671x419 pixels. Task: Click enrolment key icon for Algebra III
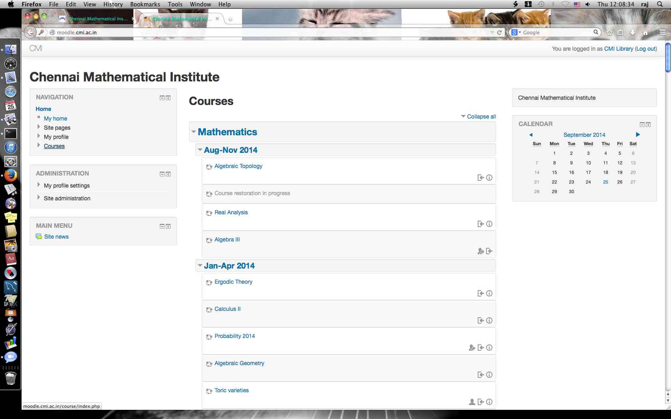tap(481, 251)
